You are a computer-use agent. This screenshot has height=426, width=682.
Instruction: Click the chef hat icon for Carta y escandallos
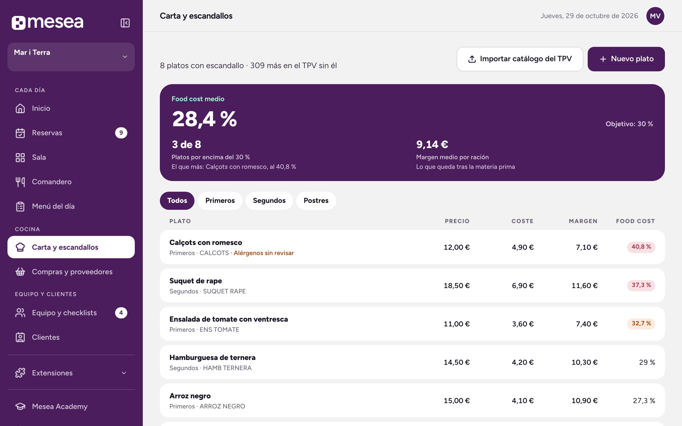pyautogui.click(x=20, y=247)
